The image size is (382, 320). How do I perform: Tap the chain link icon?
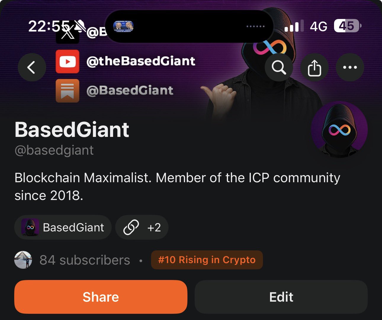[x=131, y=228]
